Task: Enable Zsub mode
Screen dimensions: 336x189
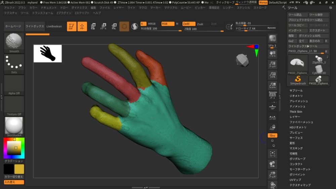Action: click(x=200, y=24)
